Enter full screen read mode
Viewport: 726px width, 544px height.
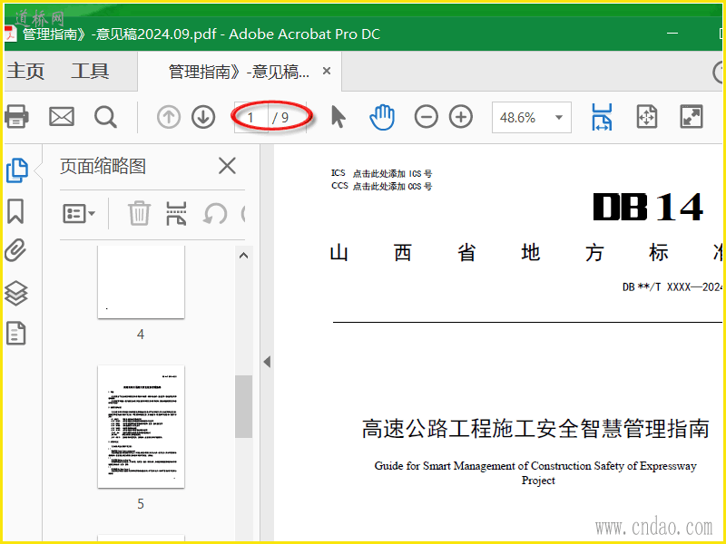(692, 117)
